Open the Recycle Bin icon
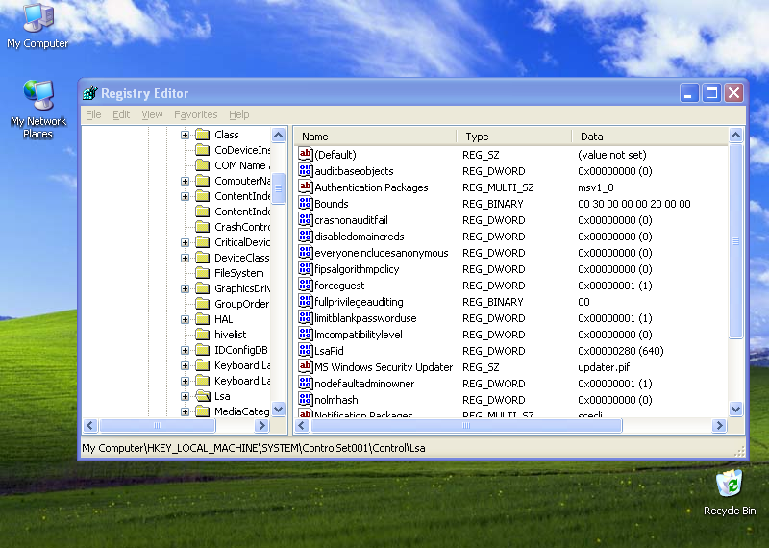 (729, 483)
